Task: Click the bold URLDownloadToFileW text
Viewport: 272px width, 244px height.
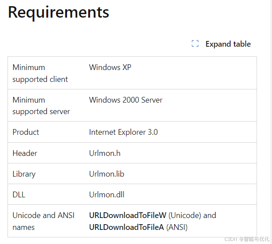Action: coord(128,215)
